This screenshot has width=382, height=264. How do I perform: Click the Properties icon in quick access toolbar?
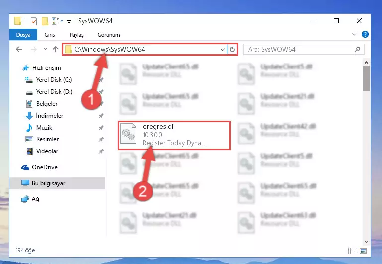tap(34, 21)
